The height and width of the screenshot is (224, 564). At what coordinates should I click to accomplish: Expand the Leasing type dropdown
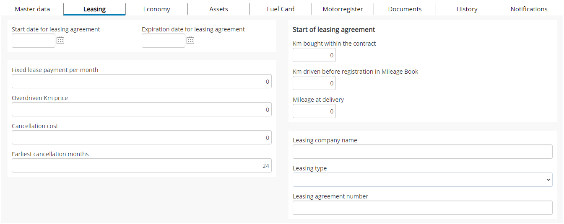(423, 180)
